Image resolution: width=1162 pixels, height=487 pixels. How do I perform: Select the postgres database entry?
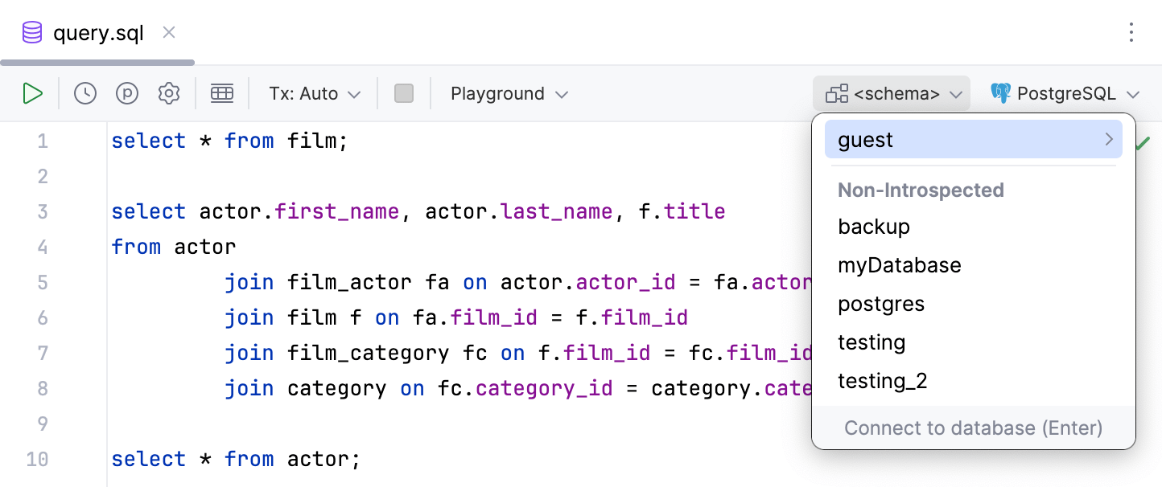(882, 304)
